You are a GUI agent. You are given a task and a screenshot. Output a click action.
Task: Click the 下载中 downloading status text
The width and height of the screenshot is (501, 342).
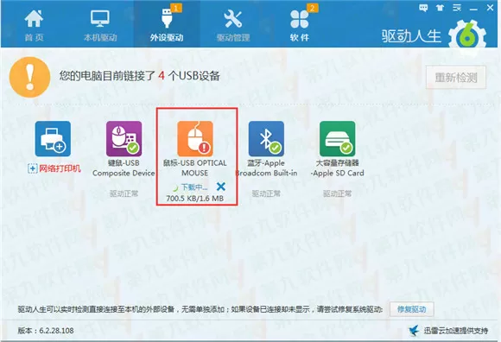pos(194,187)
